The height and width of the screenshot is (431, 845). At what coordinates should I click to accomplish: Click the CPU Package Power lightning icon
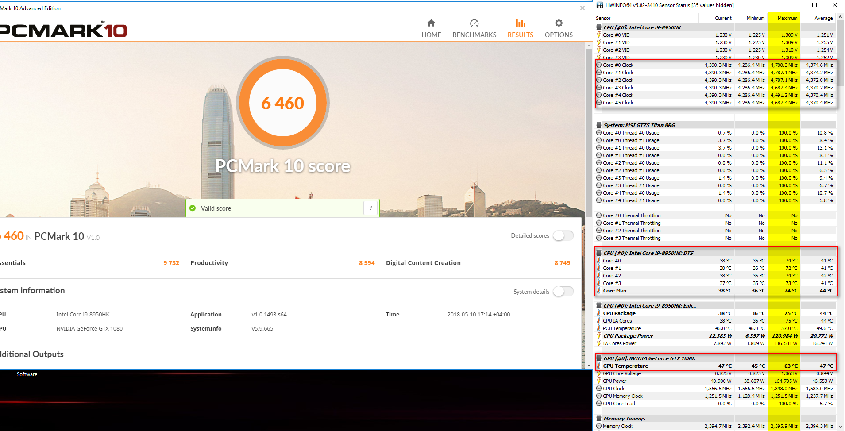click(599, 336)
